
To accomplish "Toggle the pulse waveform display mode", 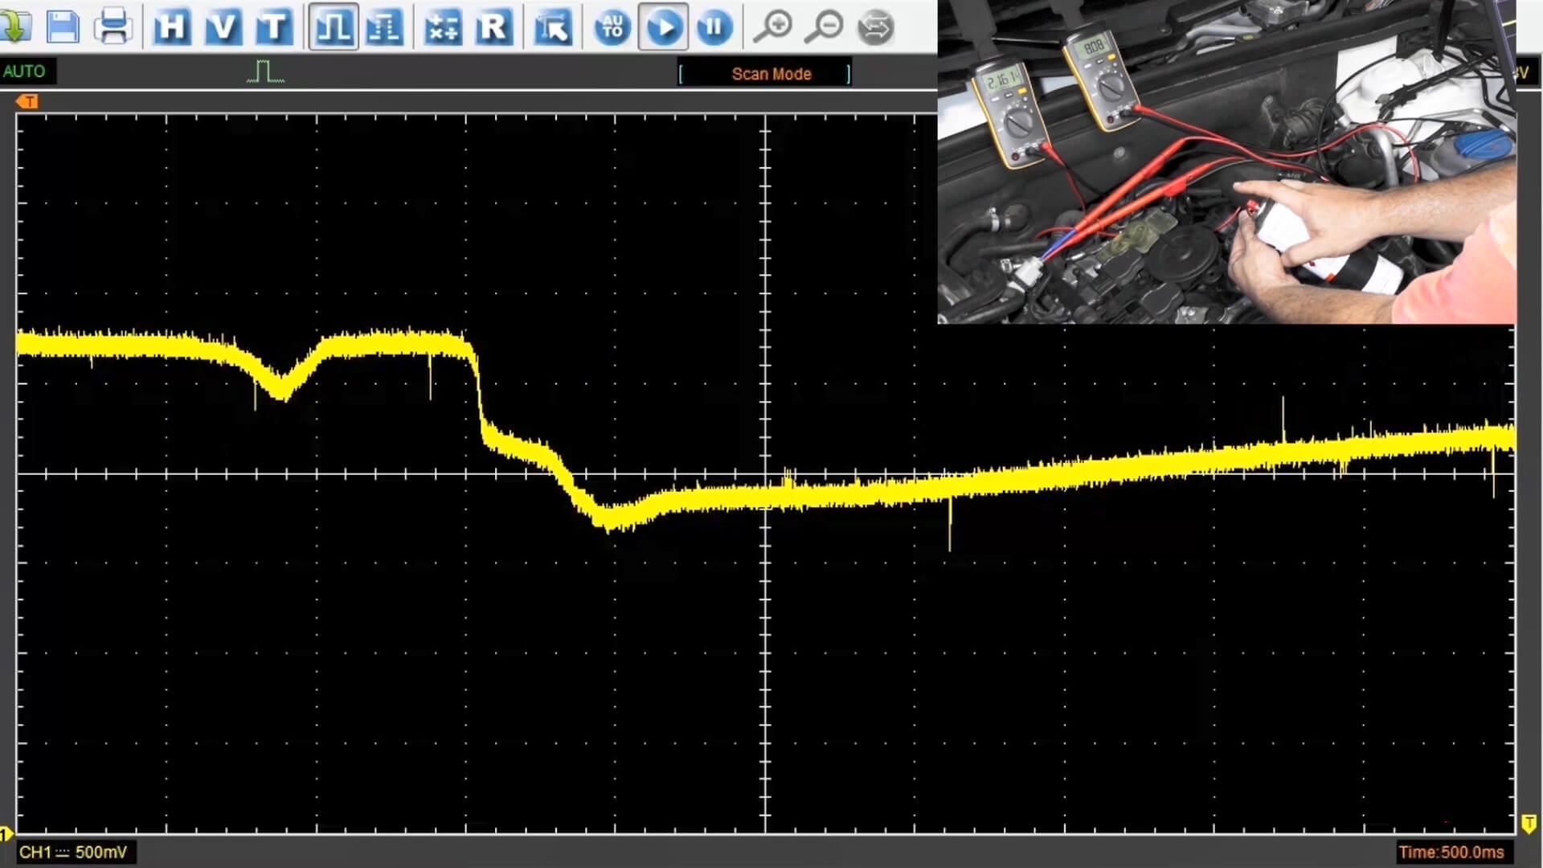I will coord(334,27).
